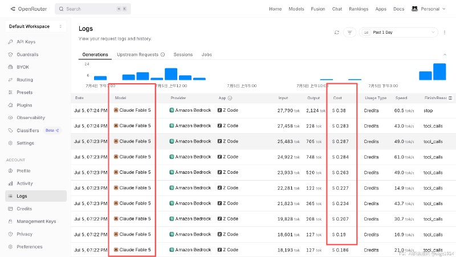Click the Provider column header

point(178,98)
